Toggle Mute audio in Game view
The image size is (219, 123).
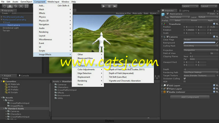click(x=137, y=13)
